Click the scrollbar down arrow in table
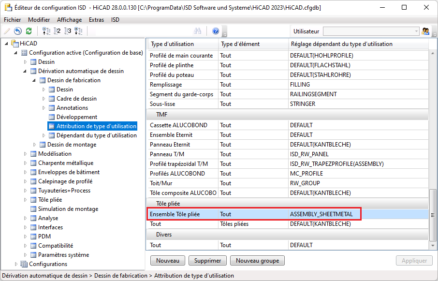Image resolution: width=438 pixels, height=281 pixels. point(433,246)
